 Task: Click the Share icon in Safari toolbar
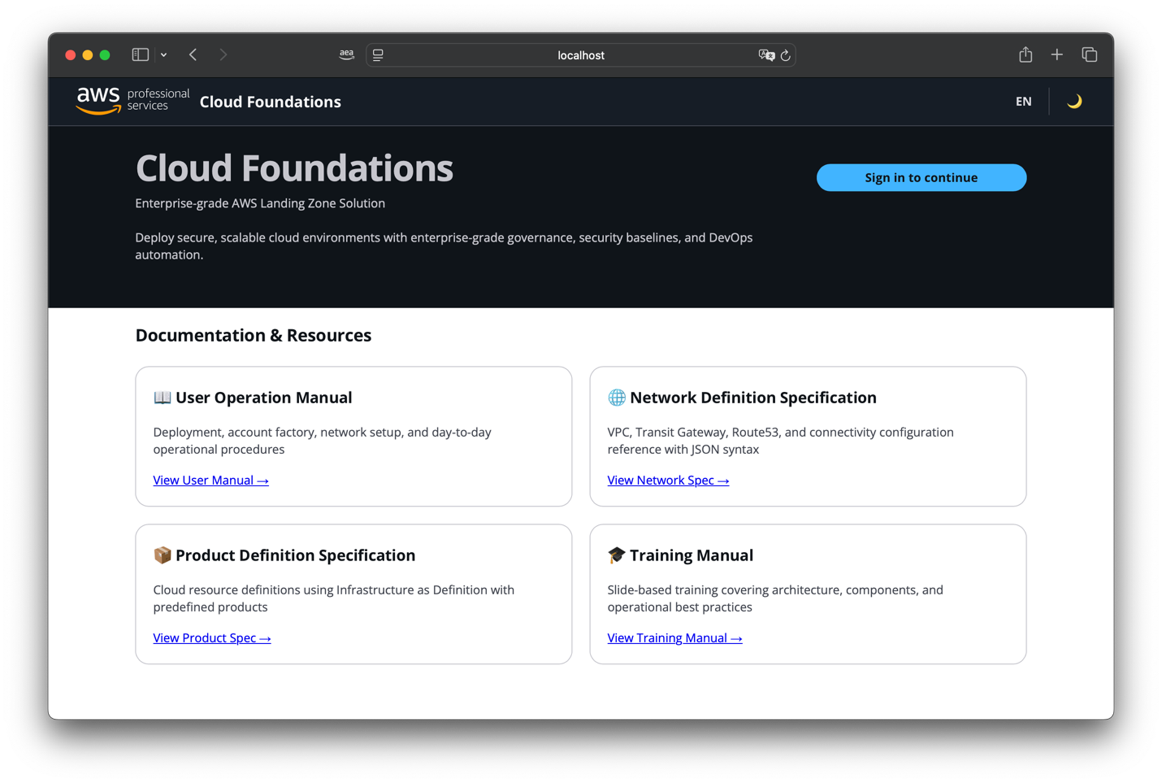pos(1025,55)
